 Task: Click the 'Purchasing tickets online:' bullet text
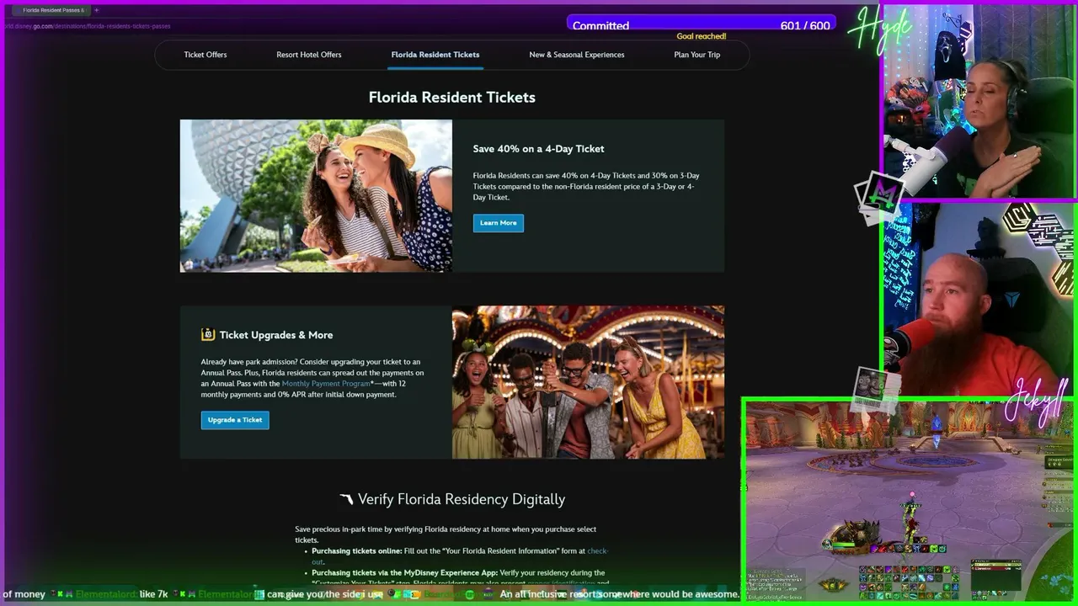pyautogui.click(x=357, y=551)
